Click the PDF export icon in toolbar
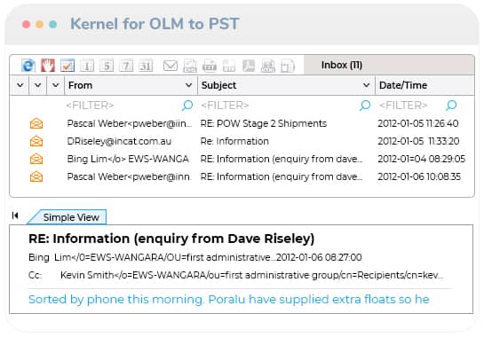Viewport: 484px width, 337px height. pos(249,66)
